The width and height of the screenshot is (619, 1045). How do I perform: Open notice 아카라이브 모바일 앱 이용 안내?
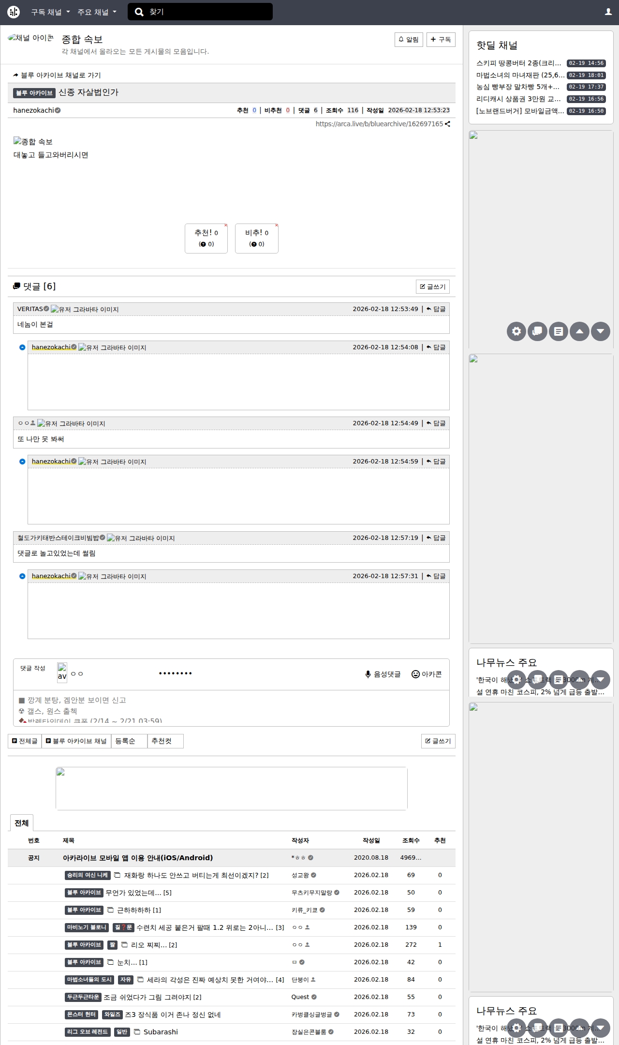138,858
